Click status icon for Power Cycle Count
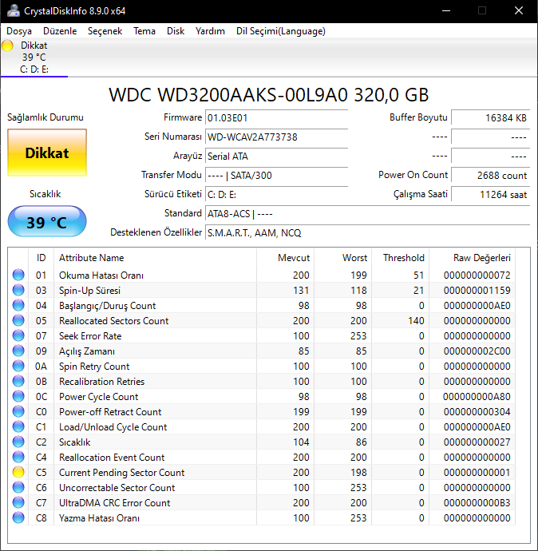 click(x=18, y=396)
